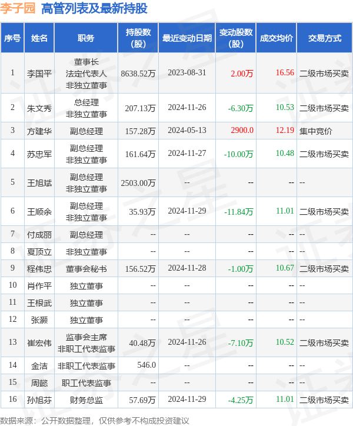Click average price 12.19
The image size is (353, 426).
[x=285, y=130]
